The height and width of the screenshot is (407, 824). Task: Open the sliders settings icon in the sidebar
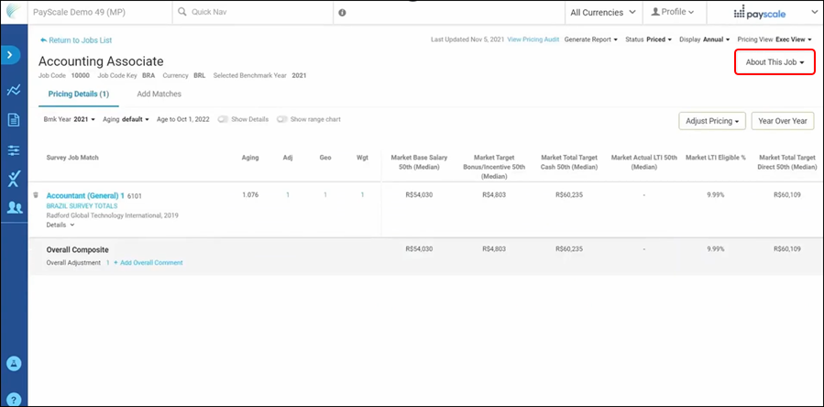click(14, 149)
